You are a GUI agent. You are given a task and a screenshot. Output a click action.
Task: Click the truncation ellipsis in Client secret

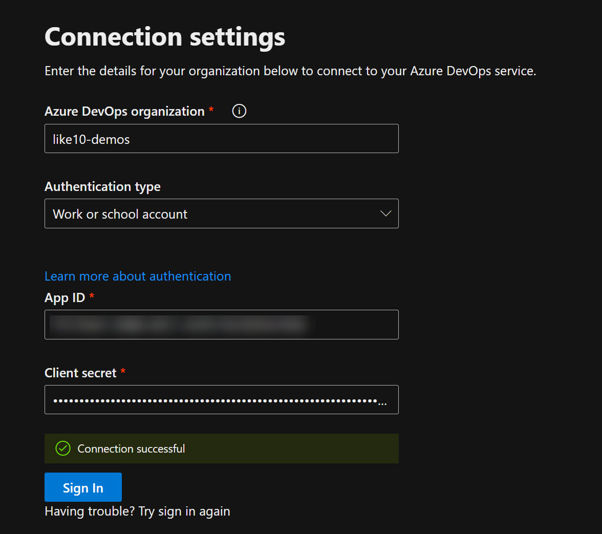(382, 402)
